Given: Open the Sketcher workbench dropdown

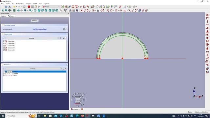Looking at the screenshot, I should click(51, 7).
